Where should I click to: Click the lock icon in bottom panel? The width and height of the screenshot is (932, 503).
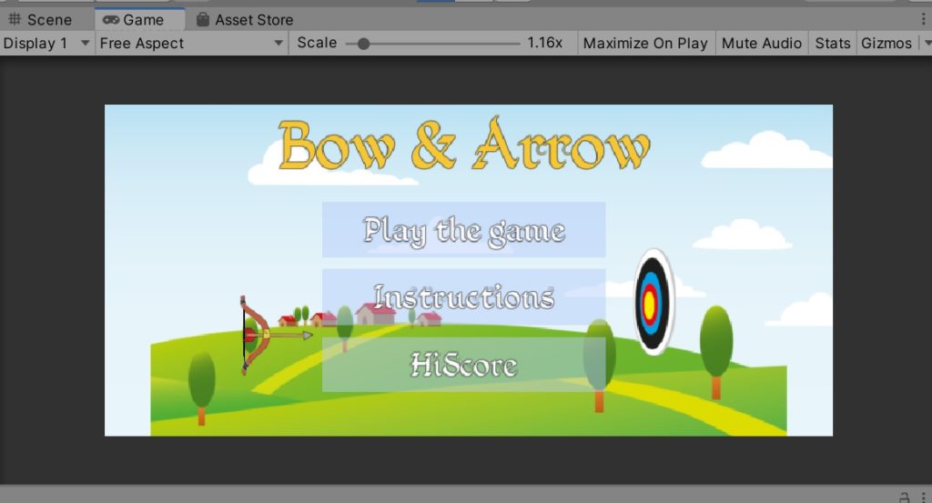coord(905,497)
